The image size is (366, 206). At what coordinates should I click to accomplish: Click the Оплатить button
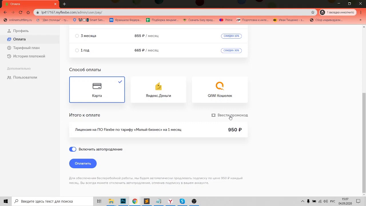pyautogui.click(x=83, y=163)
